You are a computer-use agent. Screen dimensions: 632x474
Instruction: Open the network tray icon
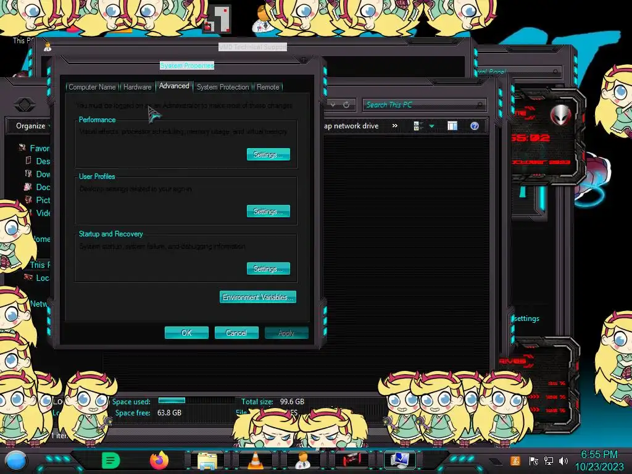(549, 460)
